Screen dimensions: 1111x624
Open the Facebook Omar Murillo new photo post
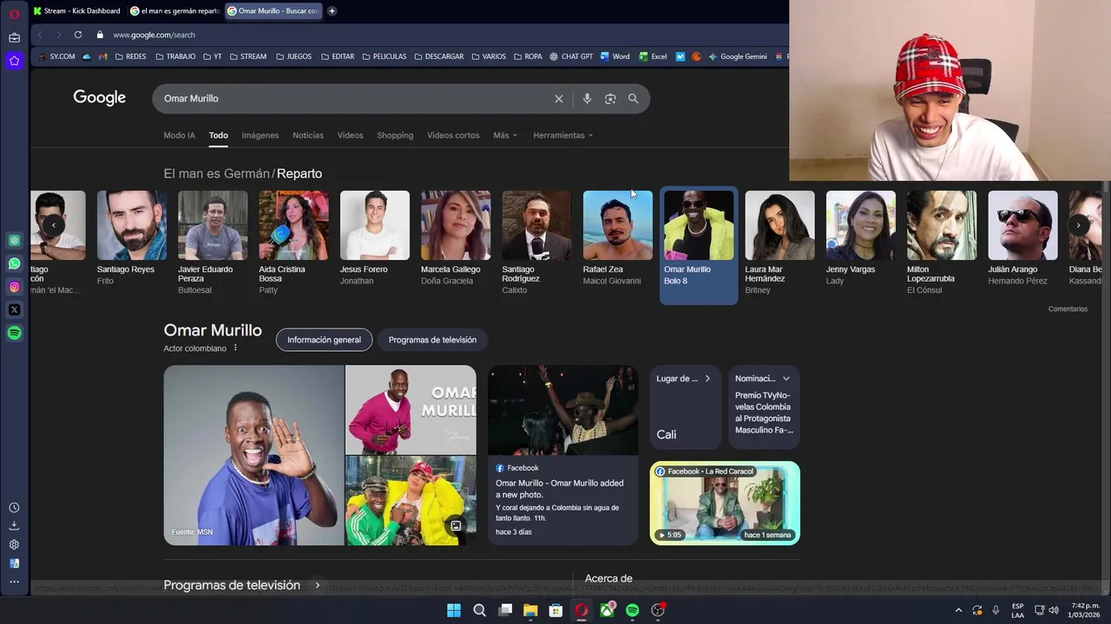coord(562,455)
